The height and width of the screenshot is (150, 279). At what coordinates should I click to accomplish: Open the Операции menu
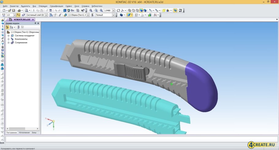(x=43, y=6)
